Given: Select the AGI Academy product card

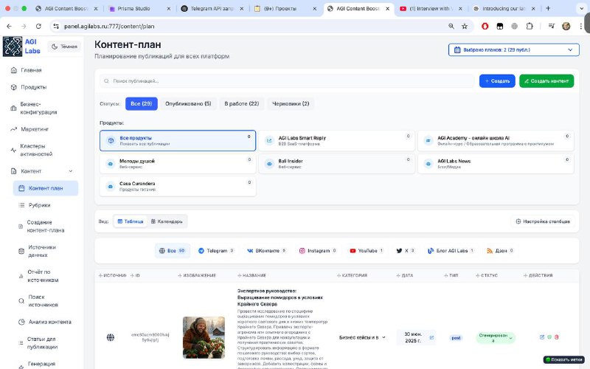Looking at the screenshot, I should pyautogui.click(x=496, y=140).
